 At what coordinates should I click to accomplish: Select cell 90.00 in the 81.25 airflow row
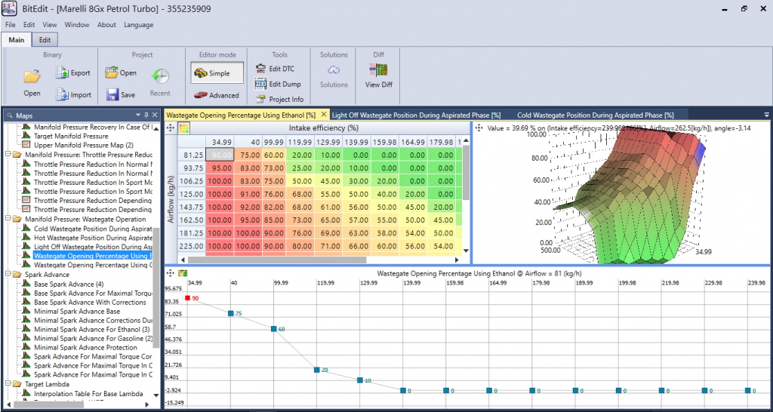[220, 155]
